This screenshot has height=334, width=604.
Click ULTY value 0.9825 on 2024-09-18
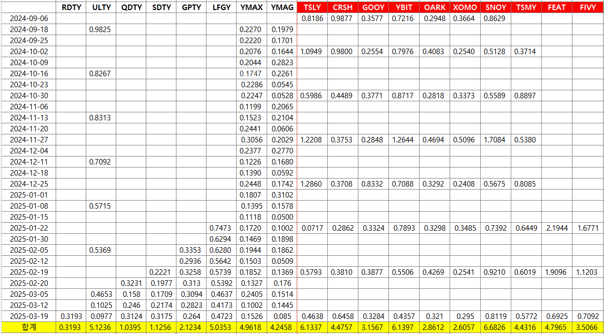tap(100, 29)
